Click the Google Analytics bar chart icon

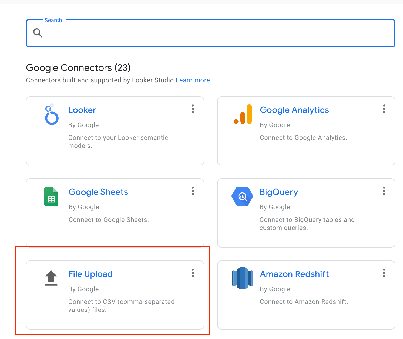243,114
